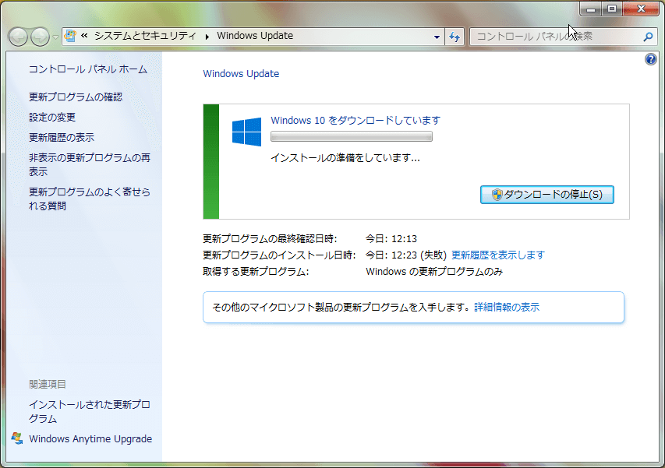Click the Back navigation arrow button
The height and width of the screenshot is (468, 665).
(x=18, y=37)
